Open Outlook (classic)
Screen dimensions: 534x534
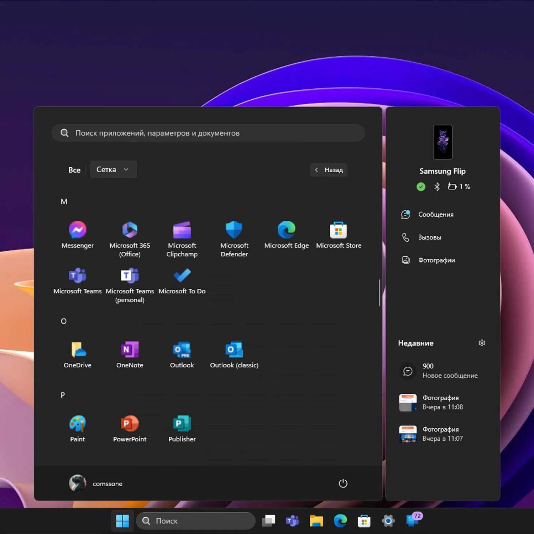(234, 355)
